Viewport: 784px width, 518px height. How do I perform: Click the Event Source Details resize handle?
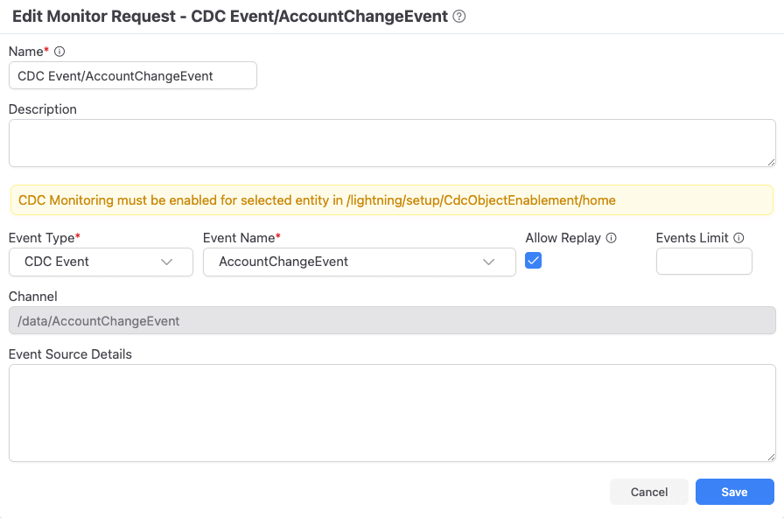[x=771, y=457]
